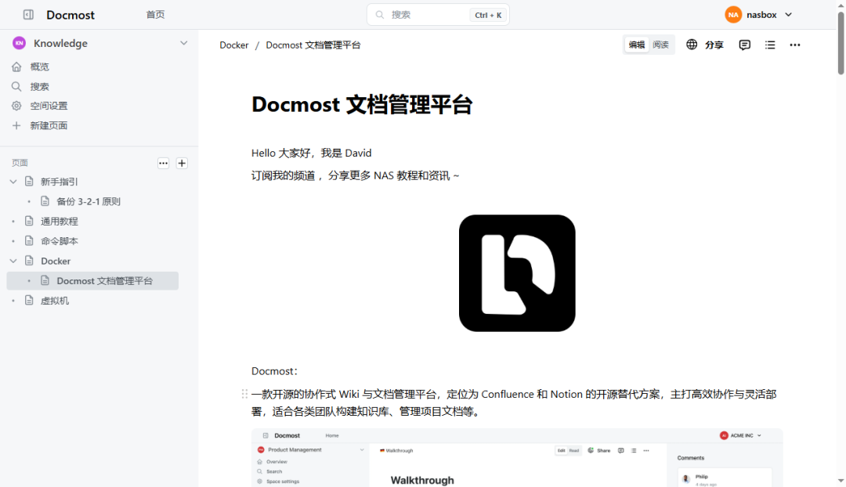Open 空间设置 space settings
Viewport: 846px width, 487px height.
(49, 106)
